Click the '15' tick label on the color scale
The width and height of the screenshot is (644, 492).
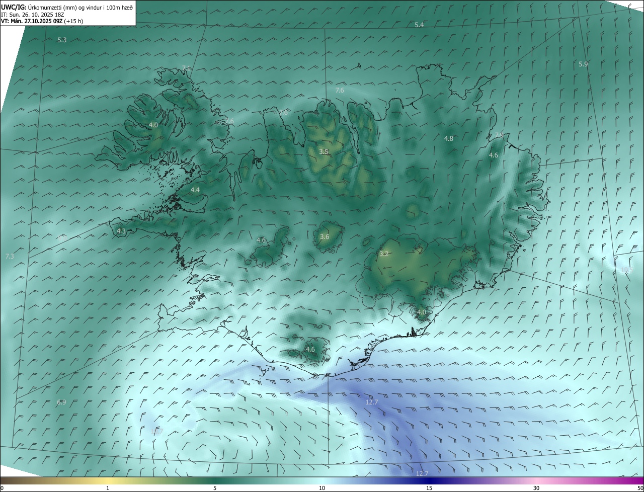tap(429, 488)
